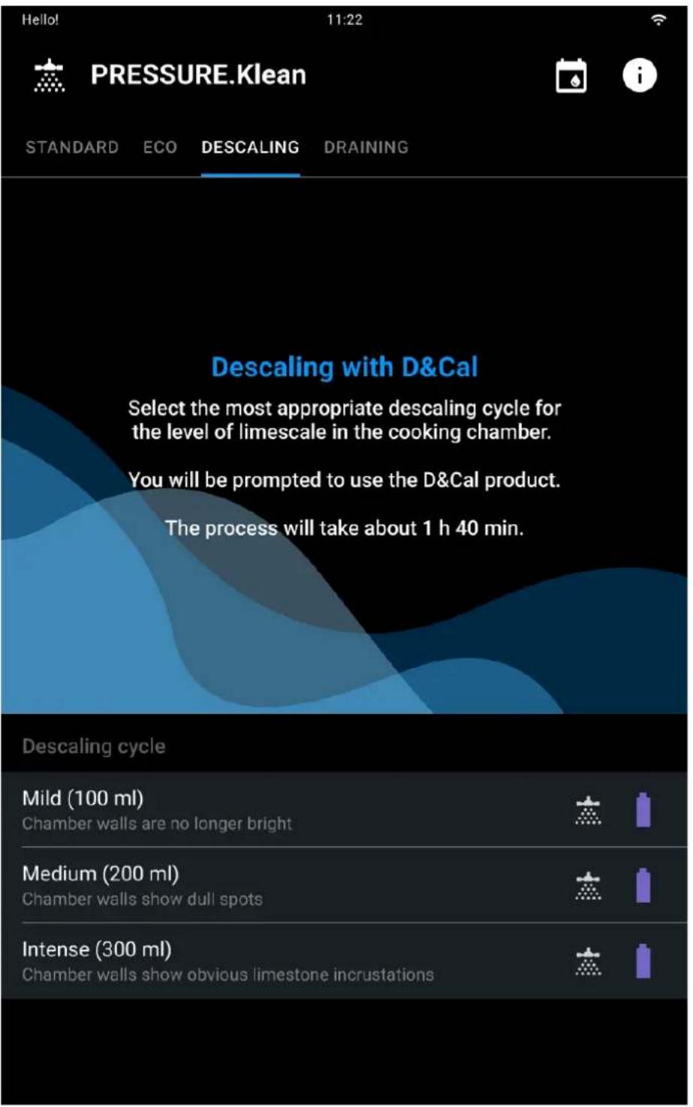The height and width of the screenshot is (1107, 693).
Task: Click the wash icon in Medium row
Action: pos(588,886)
